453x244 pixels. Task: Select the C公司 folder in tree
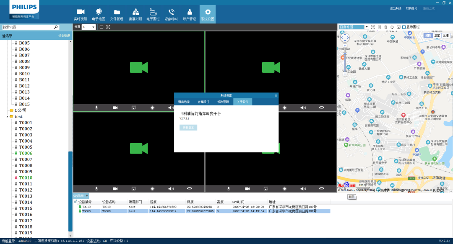(x=20, y=110)
